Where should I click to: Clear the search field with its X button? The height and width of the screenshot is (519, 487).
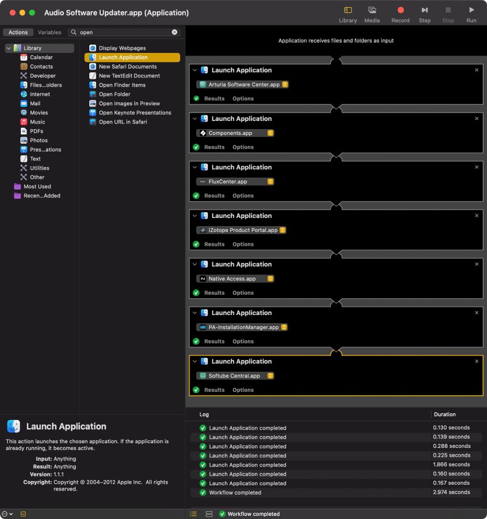pos(174,32)
